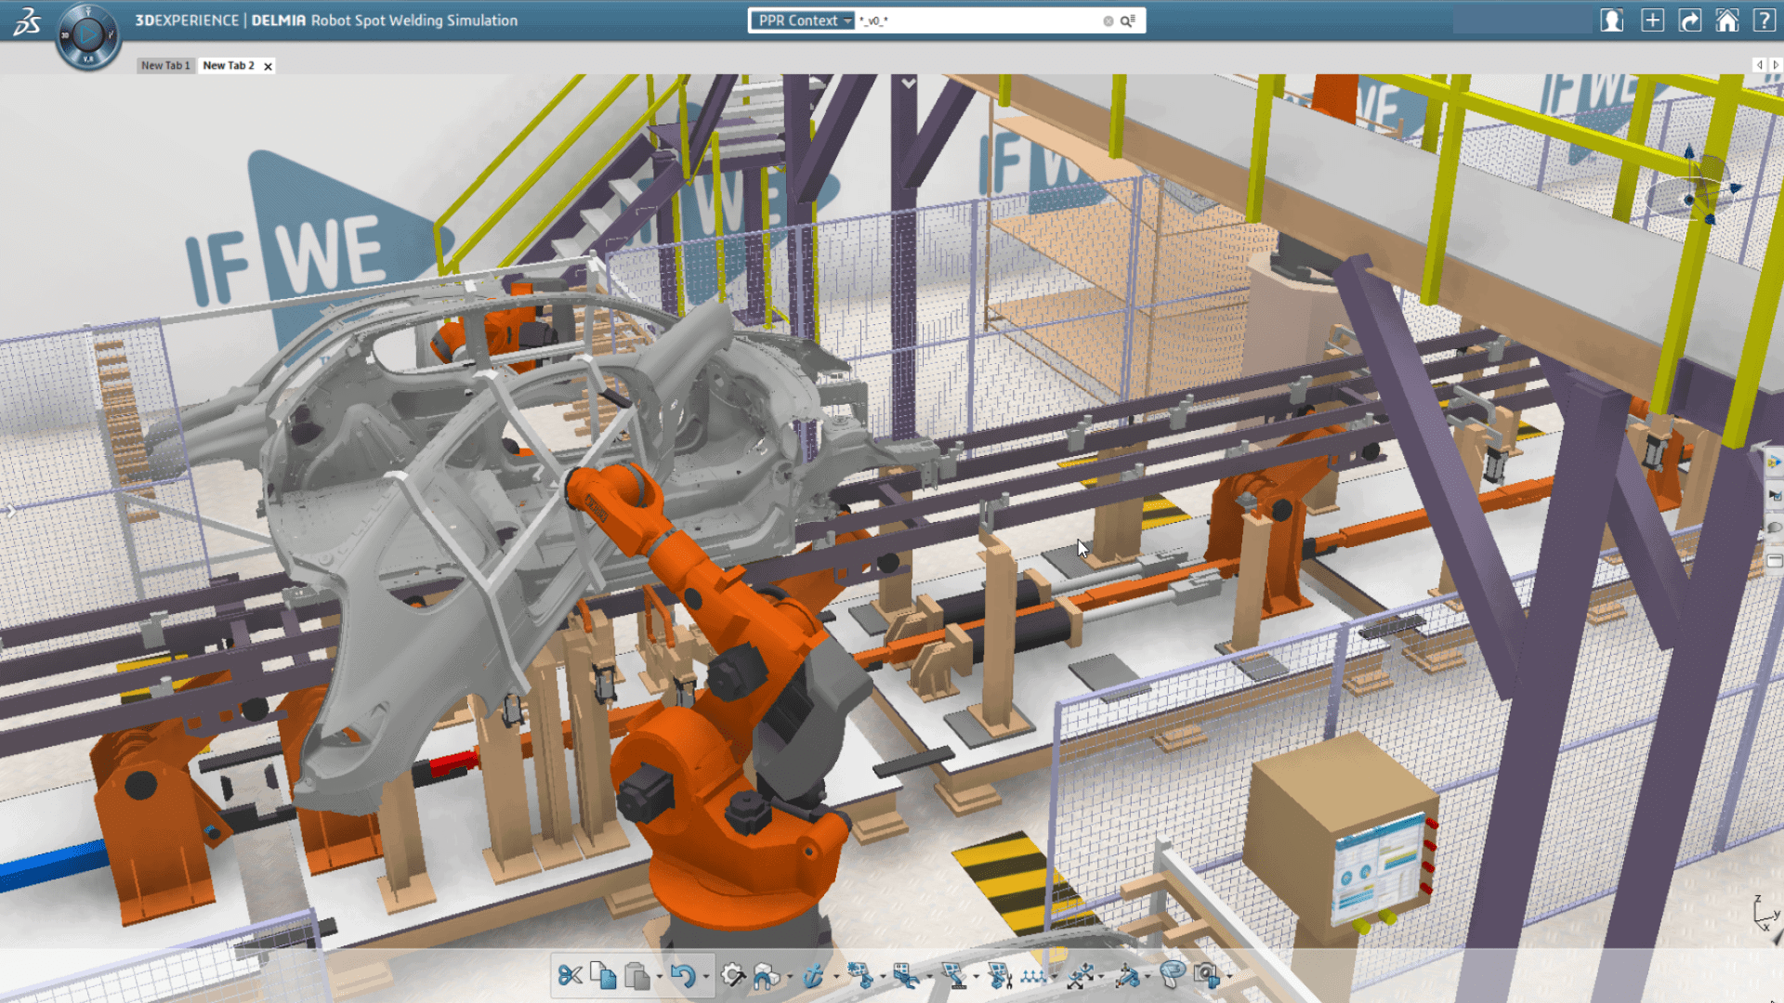Select the anchor tool icon
The height and width of the screenshot is (1003, 1784).
pyautogui.click(x=813, y=975)
